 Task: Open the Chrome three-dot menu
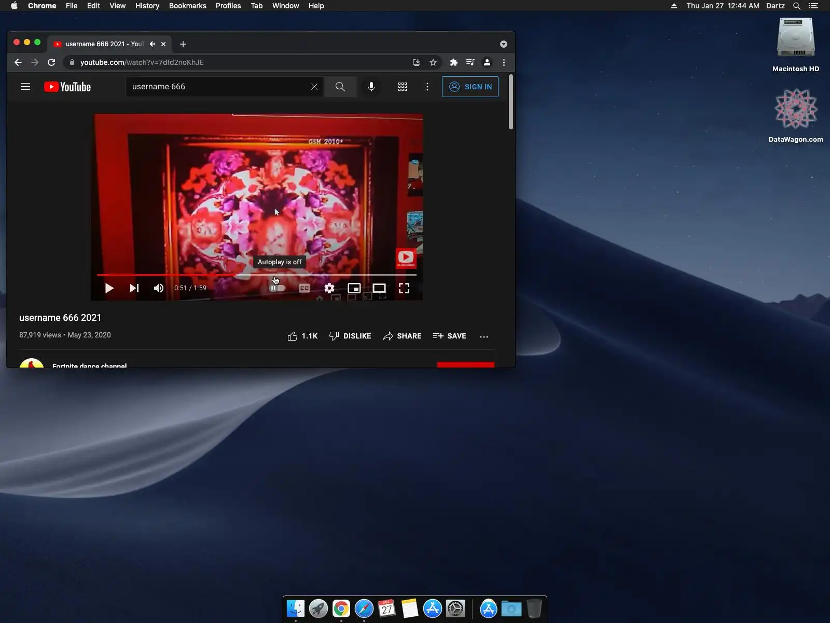click(x=504, y=62)
